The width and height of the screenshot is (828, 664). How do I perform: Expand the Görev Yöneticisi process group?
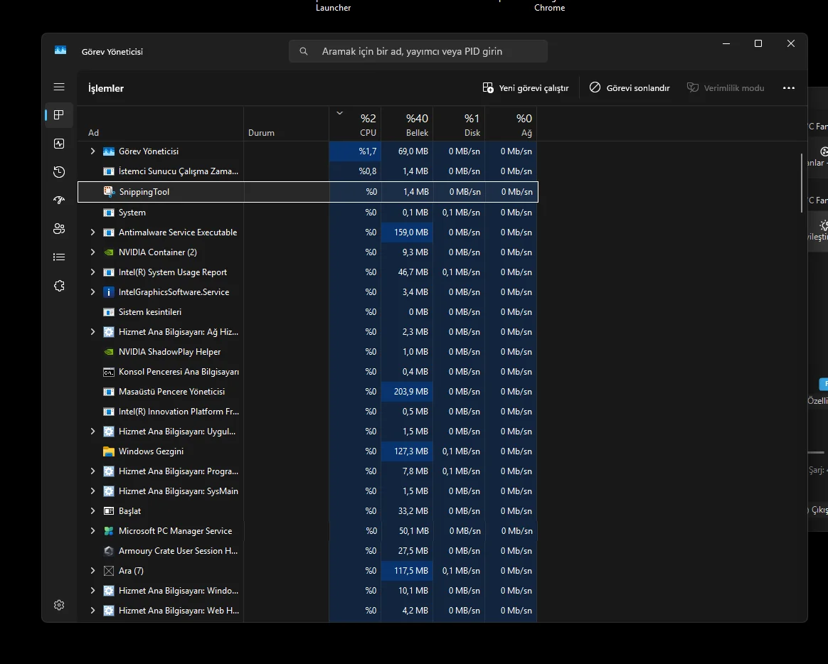[x=92, y=151]
